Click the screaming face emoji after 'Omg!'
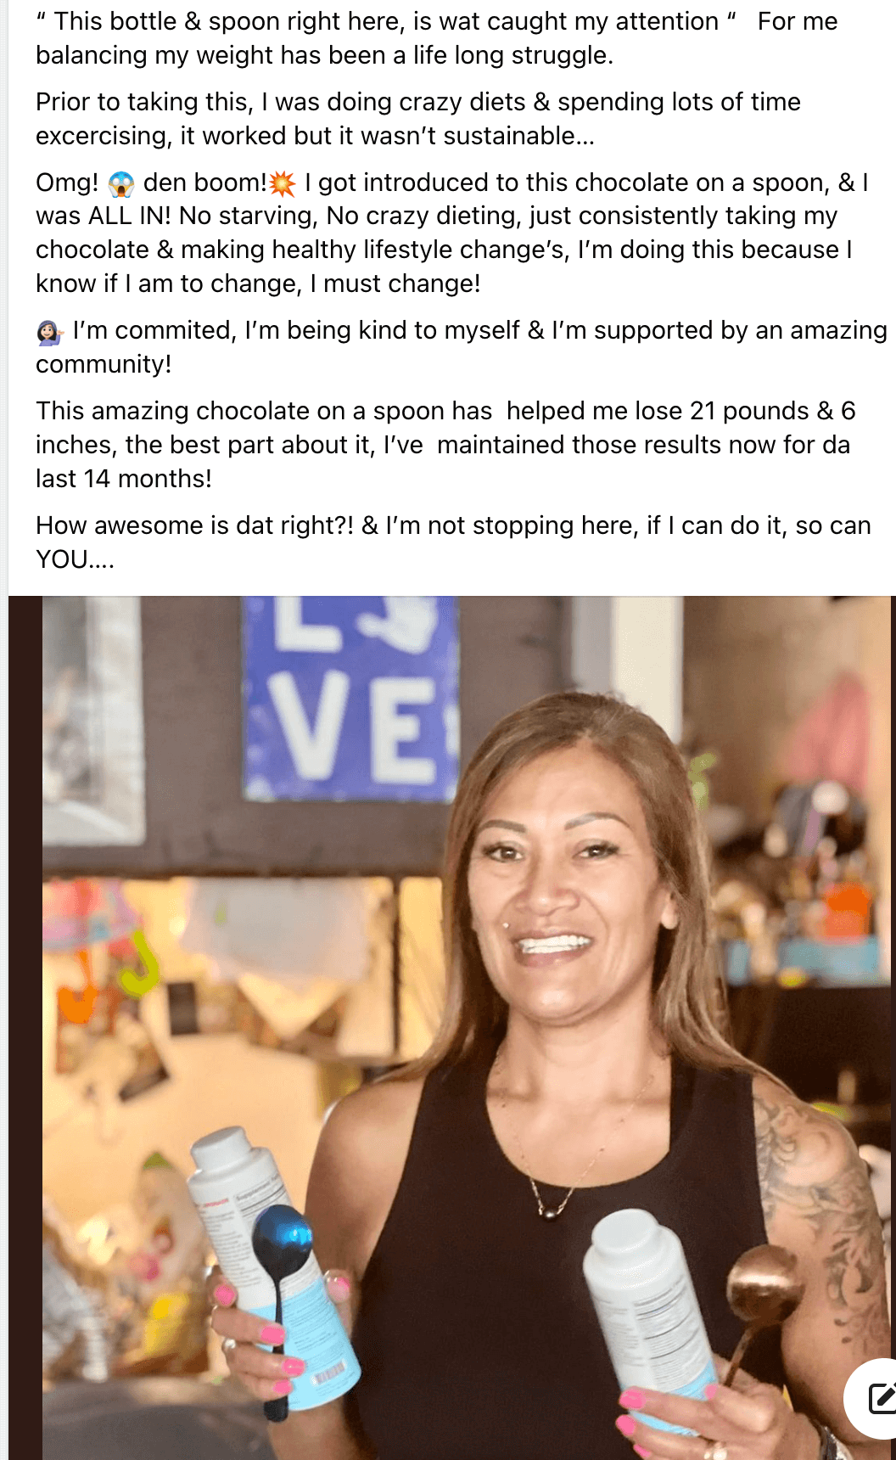 tap(121, 183)
